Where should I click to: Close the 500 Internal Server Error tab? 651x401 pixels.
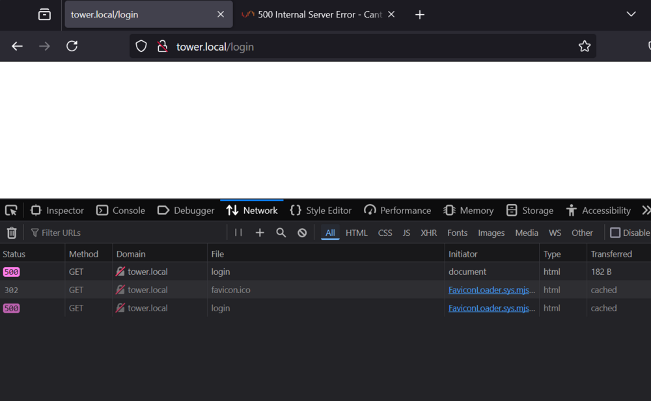point(391,14)
